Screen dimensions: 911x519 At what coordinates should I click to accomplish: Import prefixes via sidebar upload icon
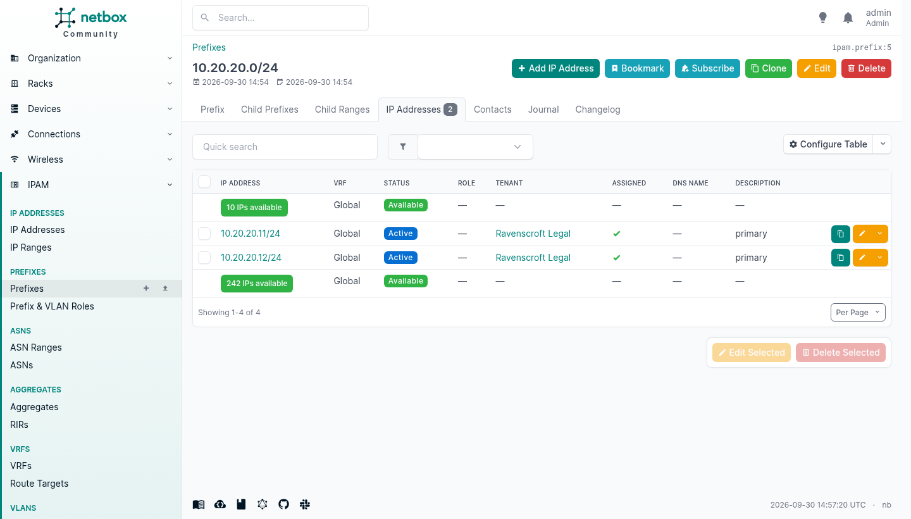pyautogui.click(x=165, y=289)
